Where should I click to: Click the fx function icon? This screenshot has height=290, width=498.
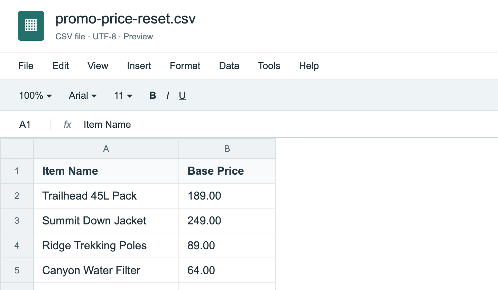click(x=67, y=124)
